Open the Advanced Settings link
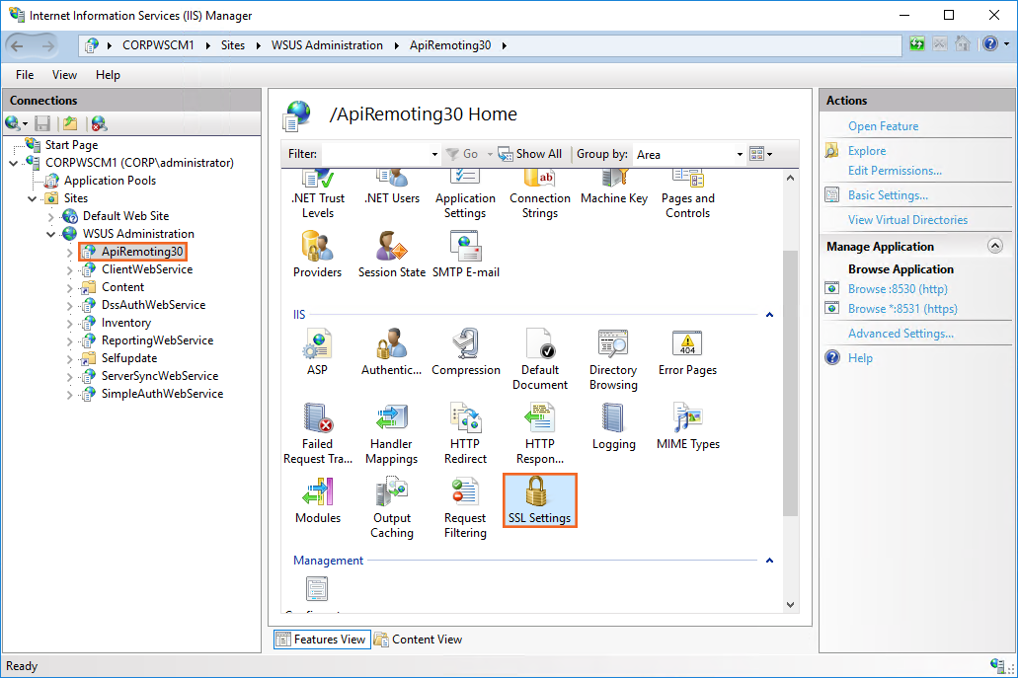Image resolution: width=1018 pixels, height=678 pixels. pos(901,334)
